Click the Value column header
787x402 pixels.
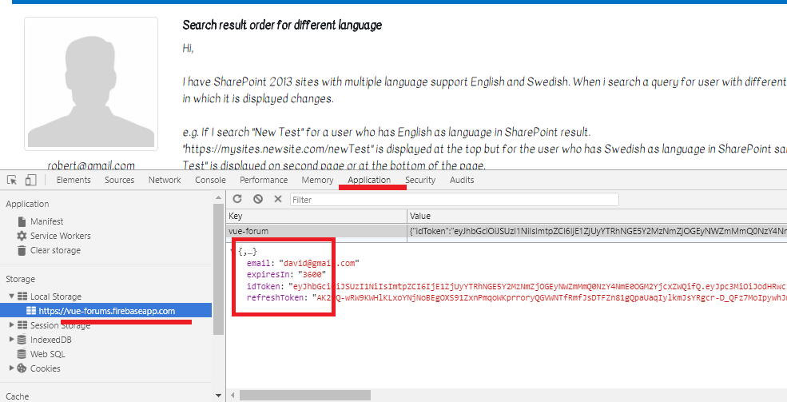(x=598, y=216)
